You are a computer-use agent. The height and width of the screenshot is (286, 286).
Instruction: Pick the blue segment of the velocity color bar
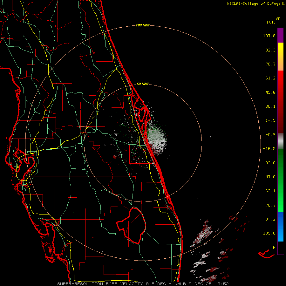click(281, 227)
